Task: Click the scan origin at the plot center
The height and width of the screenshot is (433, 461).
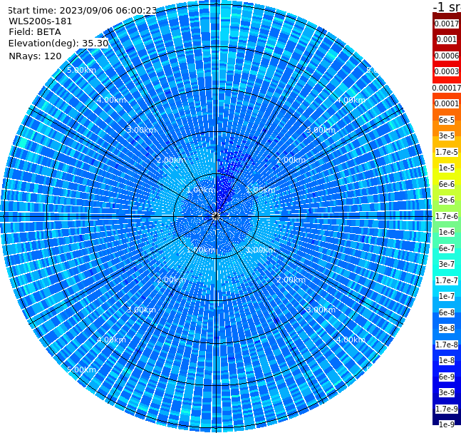Action: [216, 217]
